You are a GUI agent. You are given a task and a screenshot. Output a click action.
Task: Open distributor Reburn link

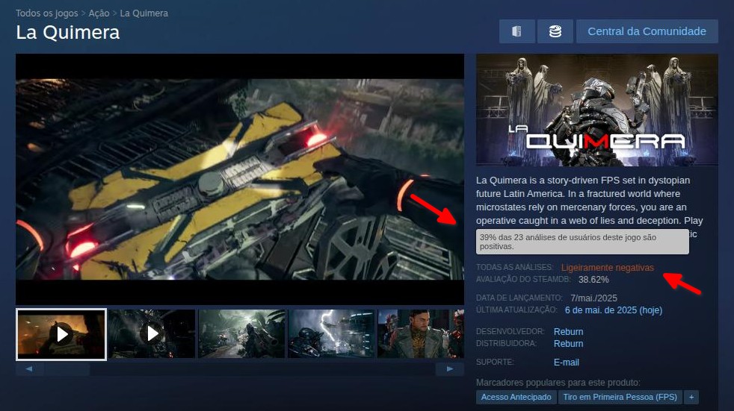(568, 344)
